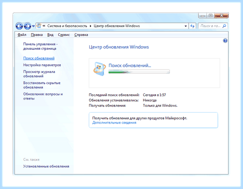Viewport: 243px width, 189px height.
Task: Click the Дополнительные сведения link
Action: tap(114, 123)
